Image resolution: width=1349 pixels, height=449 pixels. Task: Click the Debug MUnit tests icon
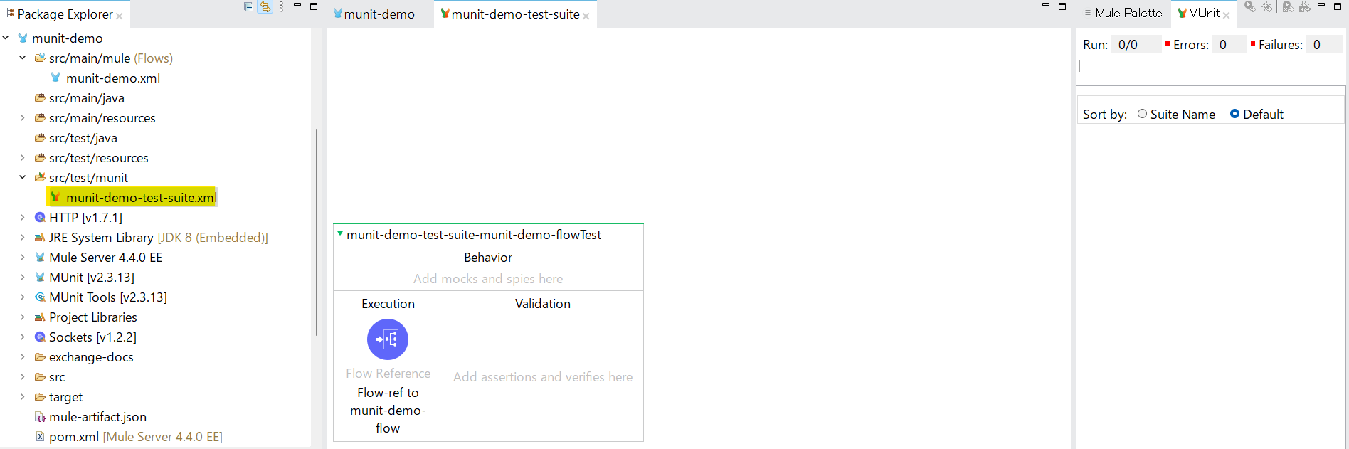tap(1267, 6)
